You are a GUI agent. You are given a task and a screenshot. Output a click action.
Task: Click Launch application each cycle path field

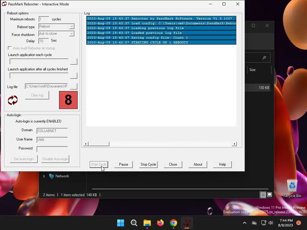(39, 61)
